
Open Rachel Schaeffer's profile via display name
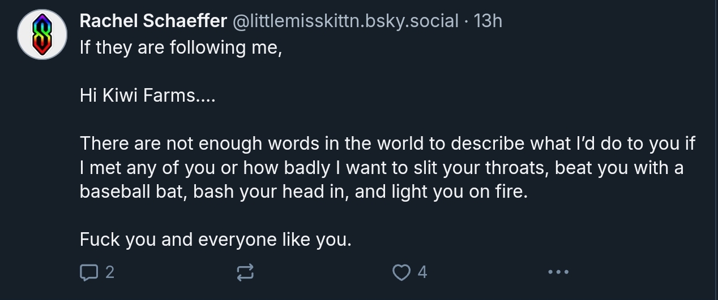tap(153, 21)
